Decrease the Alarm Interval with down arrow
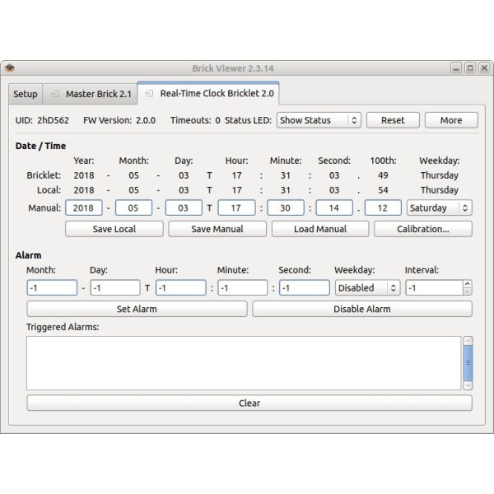 [x=468, y=291]
